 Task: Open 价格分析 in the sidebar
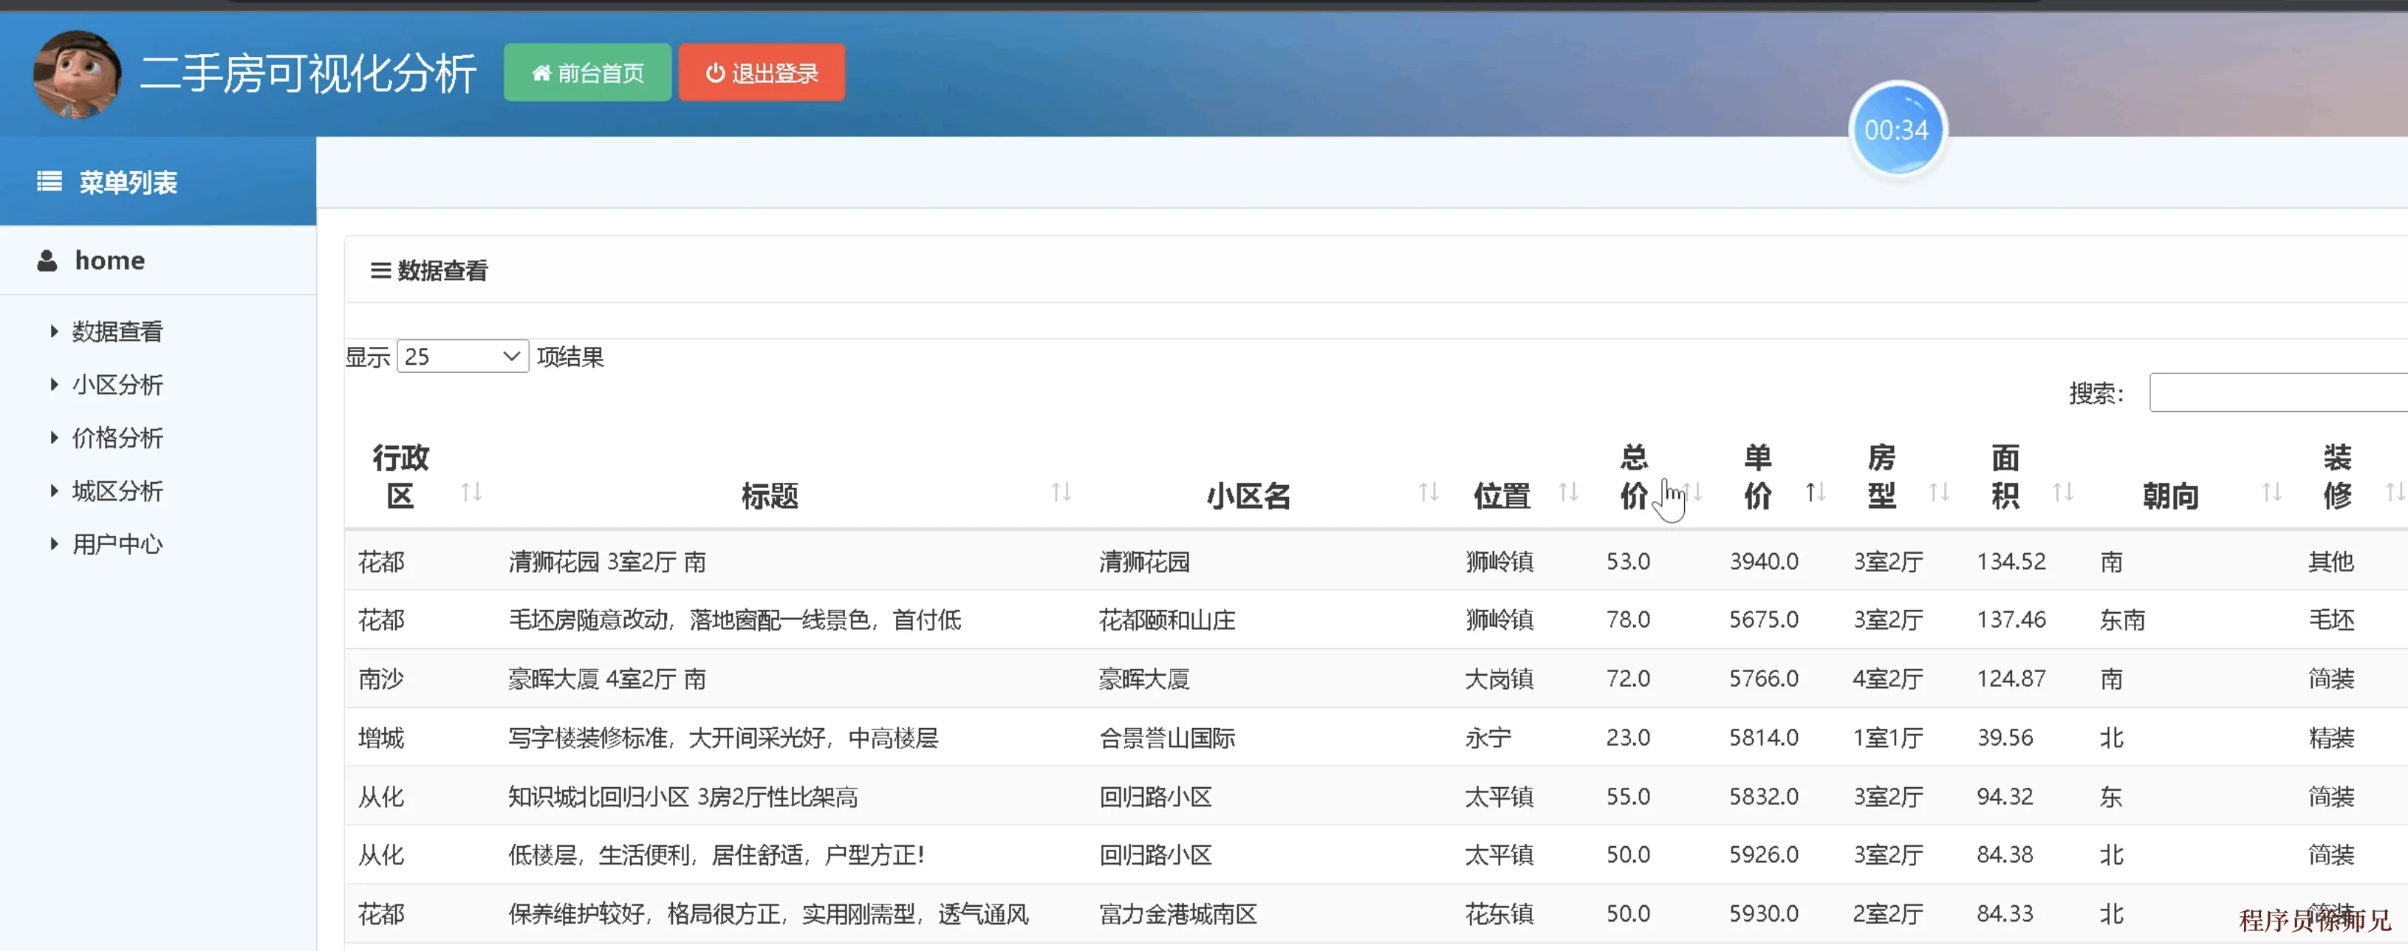pyautogui.click(x=117, y=438)
